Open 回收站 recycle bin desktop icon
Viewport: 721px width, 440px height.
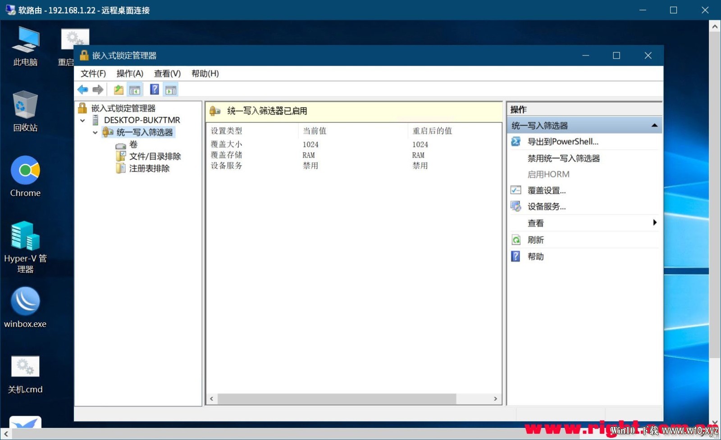25,111
